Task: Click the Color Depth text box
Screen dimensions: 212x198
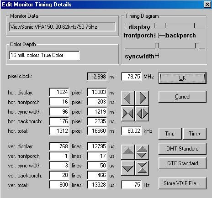Action: 44,55
